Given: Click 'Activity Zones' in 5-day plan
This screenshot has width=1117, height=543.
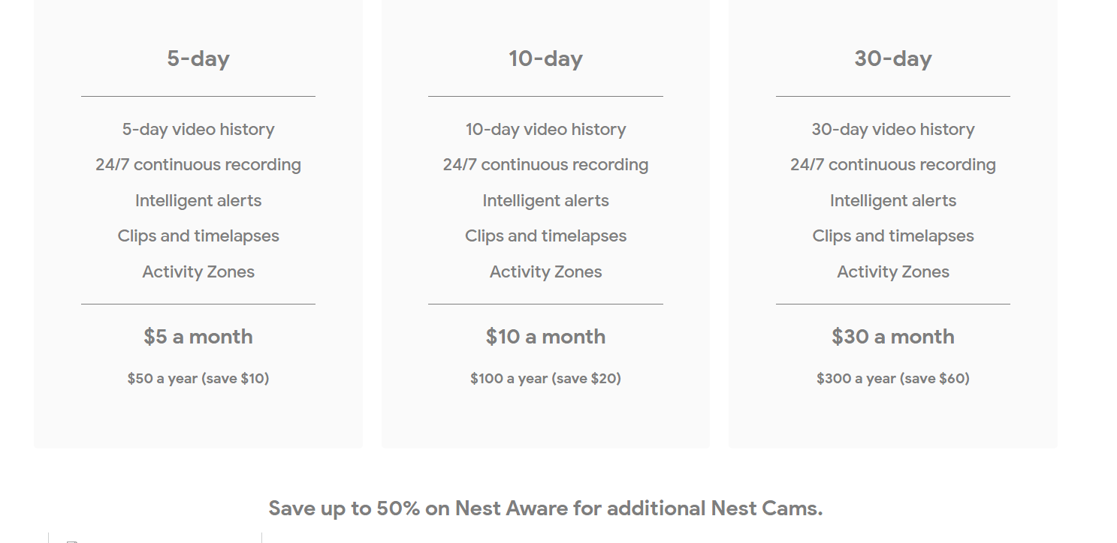Looking at the screenshot, I should [x=198, y=271].
